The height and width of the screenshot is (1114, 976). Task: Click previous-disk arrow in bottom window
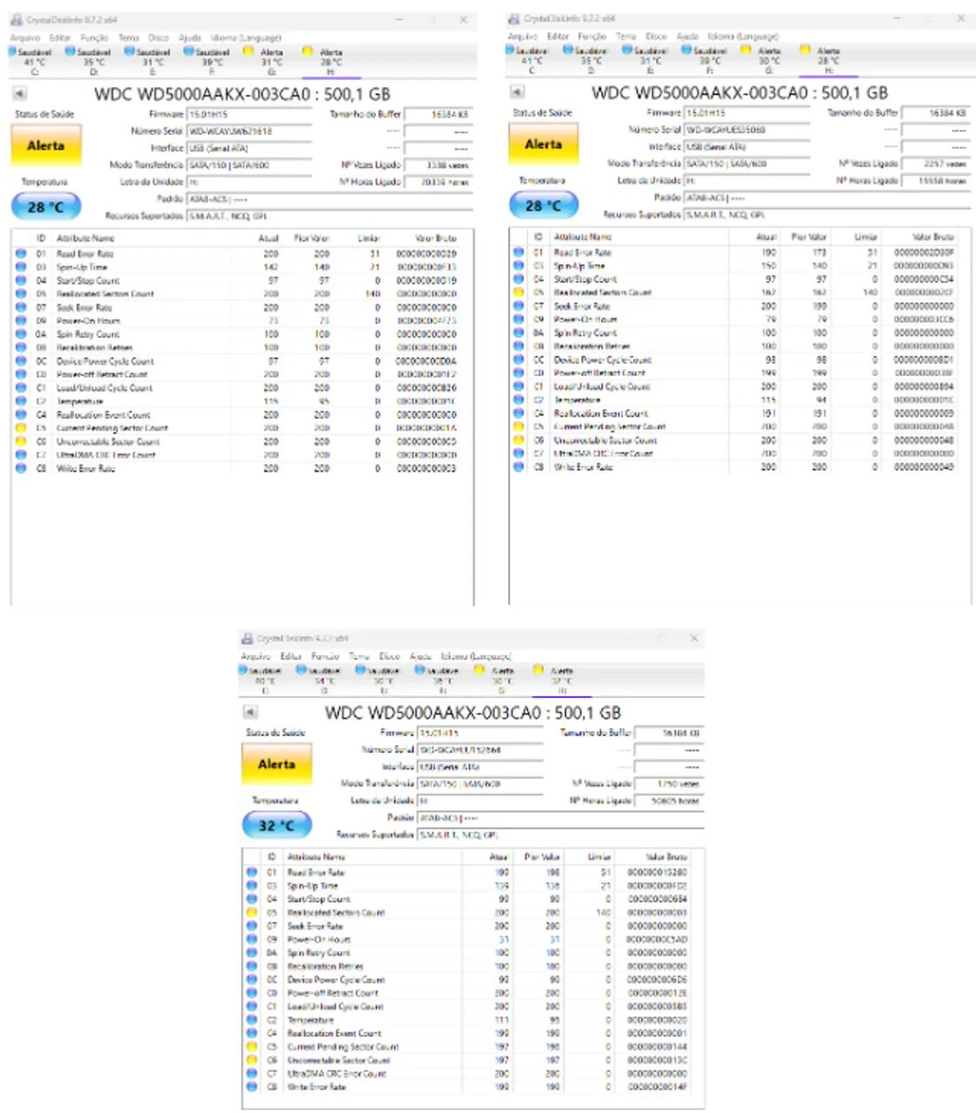[251, 712]
